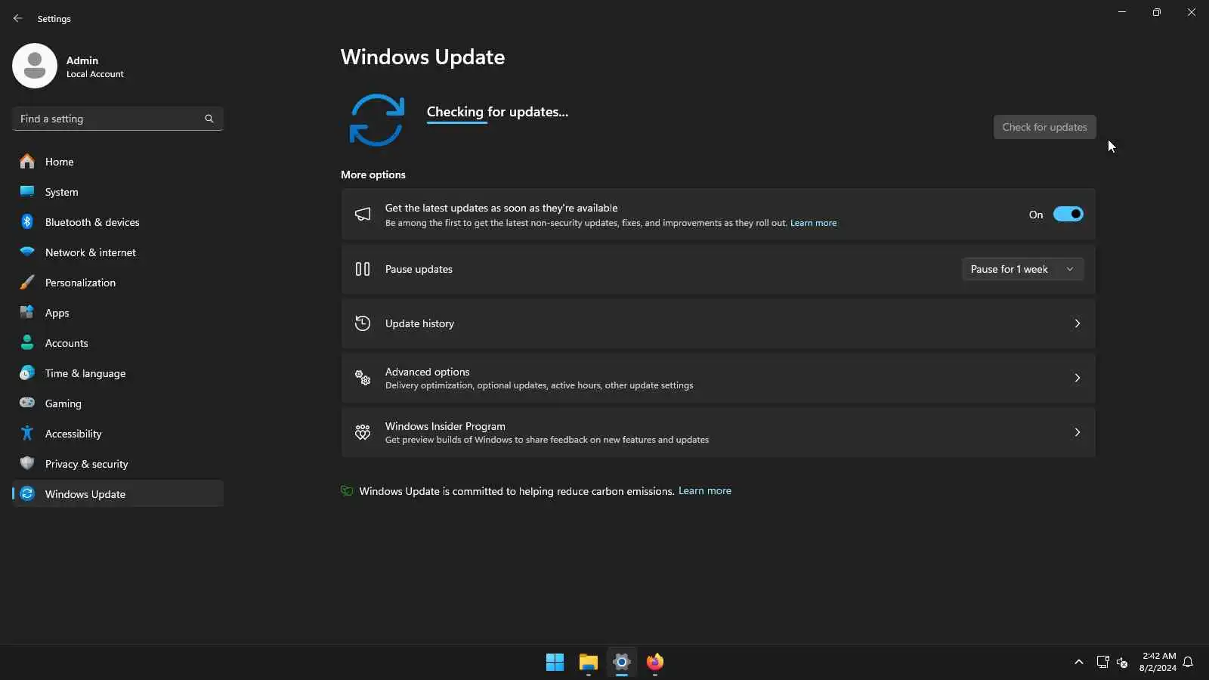Viewport: 1209px width, 680px height.
Task: Select Time & language label
Action: (85, 373)
